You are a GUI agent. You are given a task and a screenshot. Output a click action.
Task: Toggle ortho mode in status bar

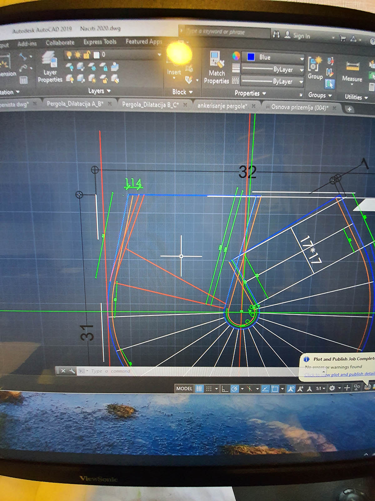[x=224, y=389]
